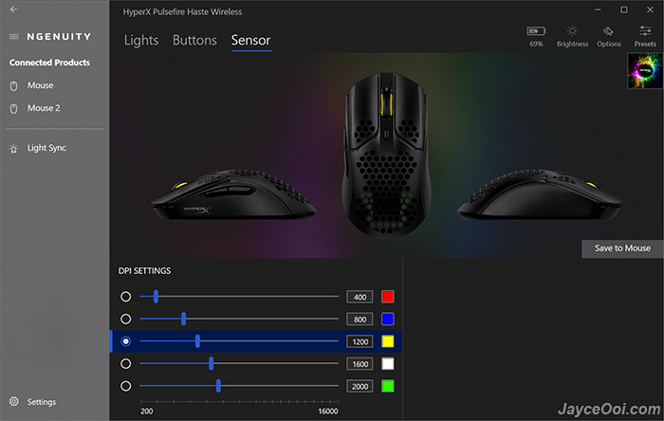Toggle the NGENUITY hamburger menu

click(14, 37)
